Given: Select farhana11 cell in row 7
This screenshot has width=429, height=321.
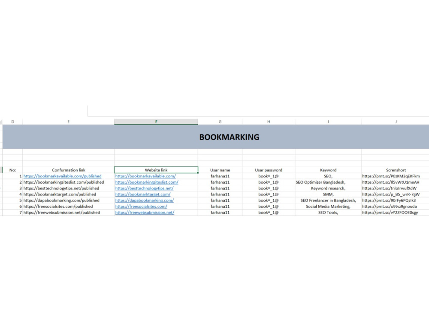Looking at the screenshot, I should tap(220, 213).
